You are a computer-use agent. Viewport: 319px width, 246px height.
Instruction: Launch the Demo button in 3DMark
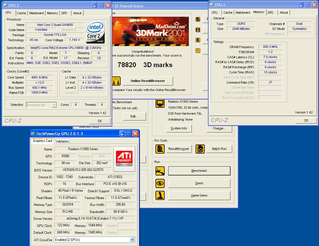[199, 183]
